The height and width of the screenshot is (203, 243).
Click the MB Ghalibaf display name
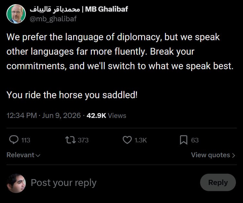79,9
